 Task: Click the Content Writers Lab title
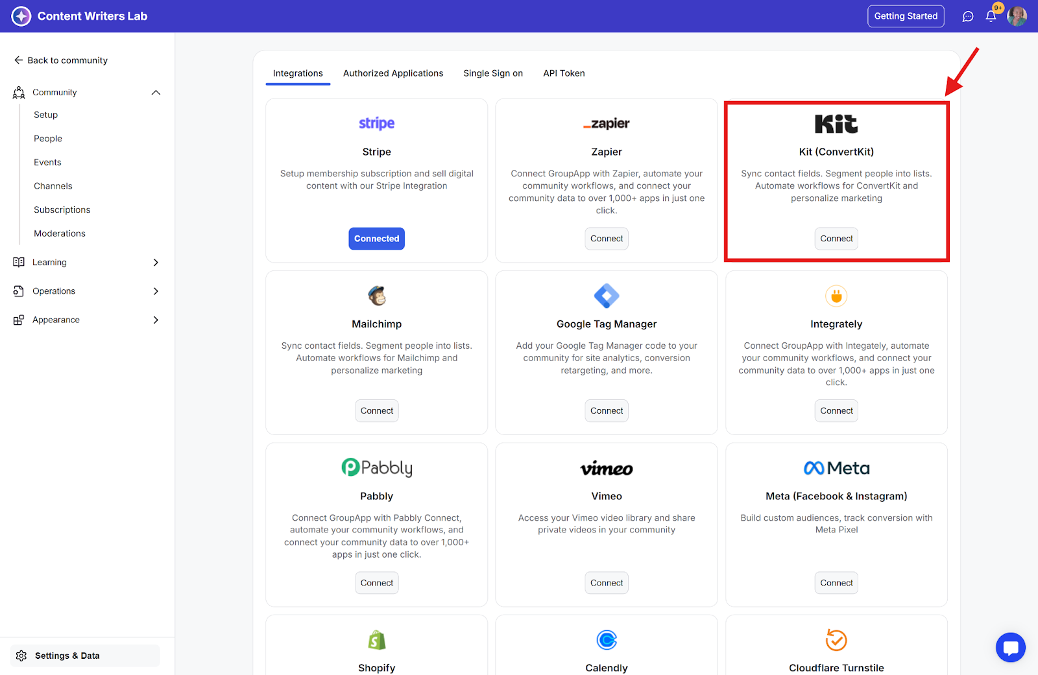[93, 16]
